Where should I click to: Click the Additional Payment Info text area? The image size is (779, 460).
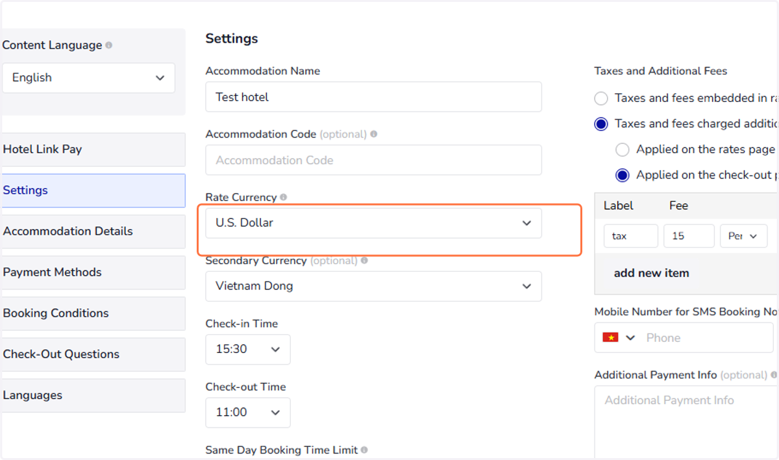pyautogui.click(x=687, y=422)
